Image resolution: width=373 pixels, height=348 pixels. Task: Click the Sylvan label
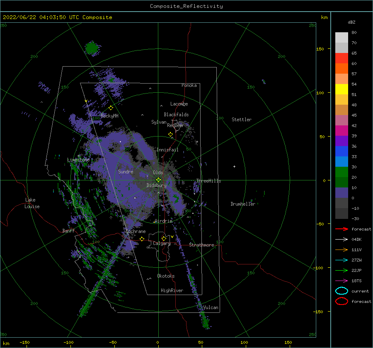(x=159, y=122)
